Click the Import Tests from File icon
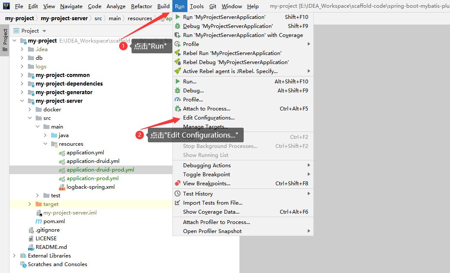 pos(178,203)
